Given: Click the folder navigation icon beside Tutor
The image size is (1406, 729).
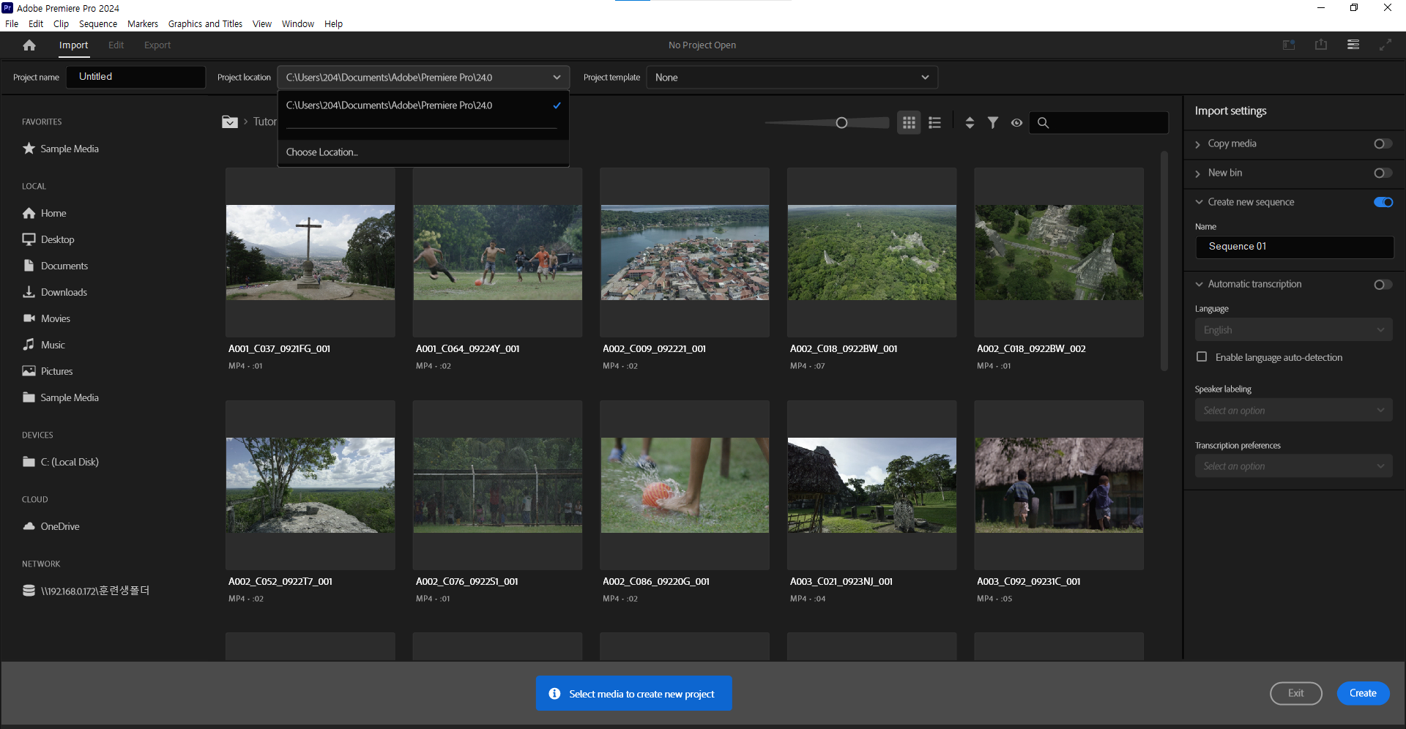Looking at the screenshot, I should (230, 121).
